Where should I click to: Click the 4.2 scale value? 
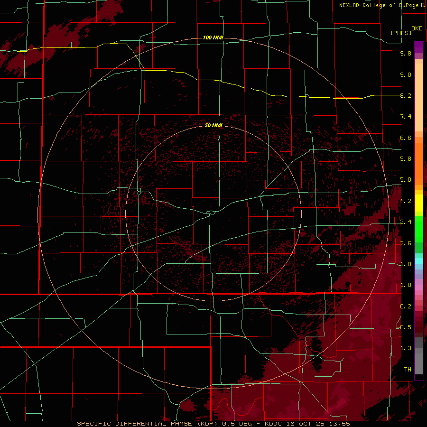pos(406,201)
